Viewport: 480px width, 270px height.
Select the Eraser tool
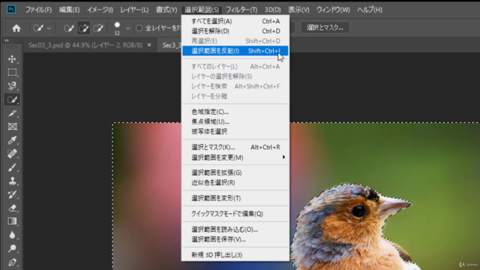12,208
